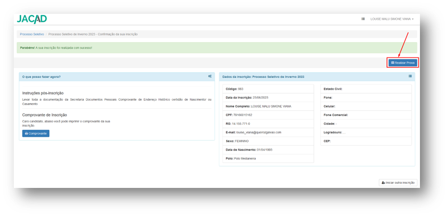
Task: Click 'Dados da Inscrição' panel title
Action: pos(263,76)
